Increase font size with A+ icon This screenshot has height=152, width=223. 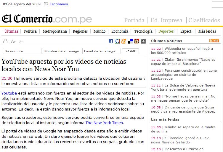13,41
